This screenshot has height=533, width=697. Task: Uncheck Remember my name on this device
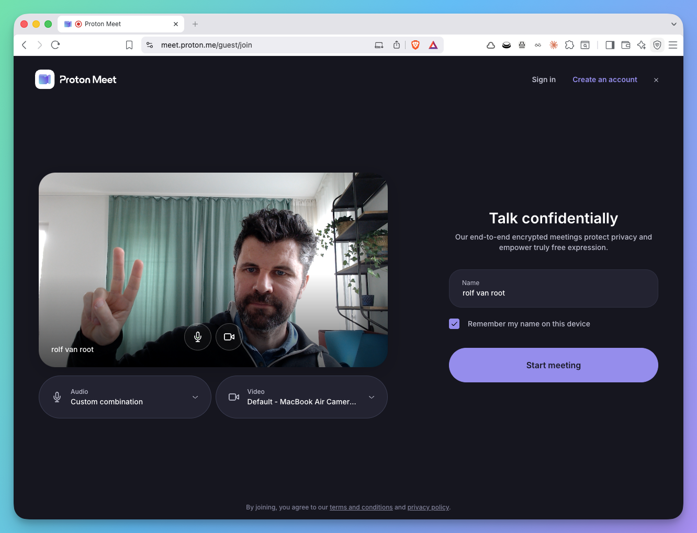coord(454,324)
